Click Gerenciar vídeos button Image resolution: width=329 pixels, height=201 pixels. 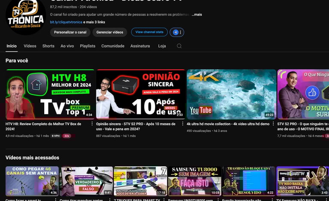(x=110, y=32)
